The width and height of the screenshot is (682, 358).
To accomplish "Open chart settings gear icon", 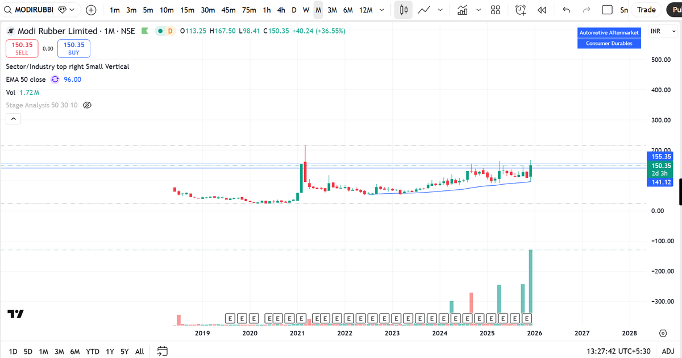I will [663, 333].
